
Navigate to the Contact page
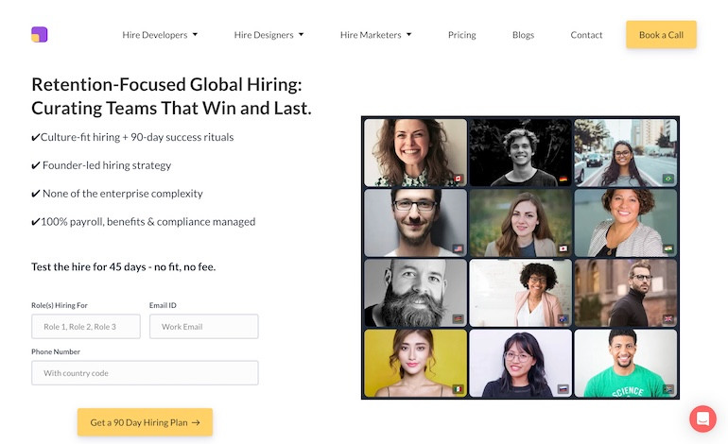pyautogui.click(x=586, y=35)
